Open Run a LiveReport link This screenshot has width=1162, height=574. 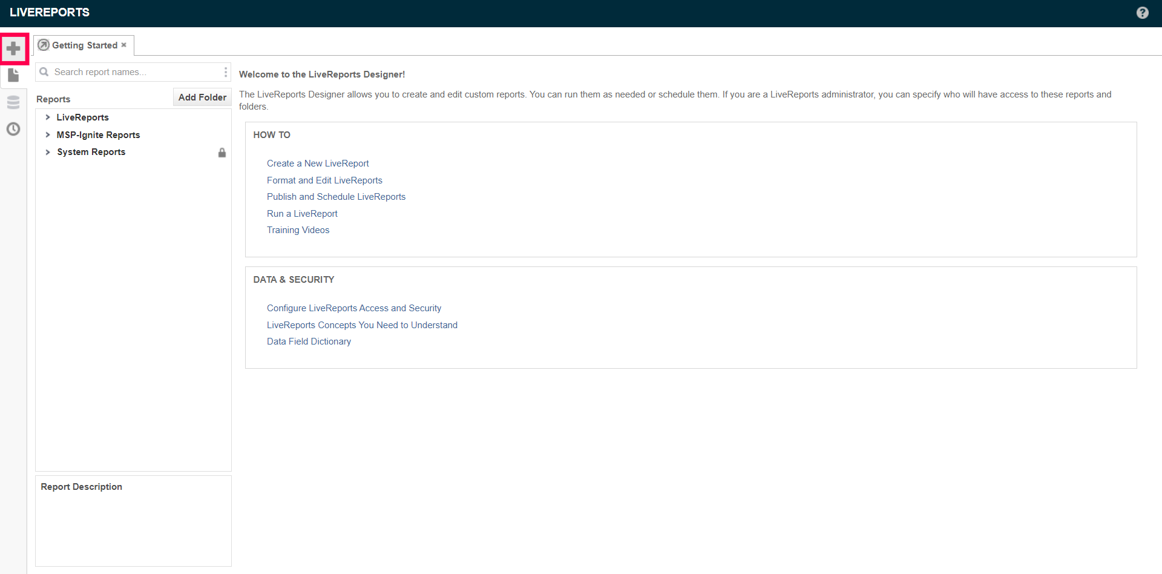point(302,214)
